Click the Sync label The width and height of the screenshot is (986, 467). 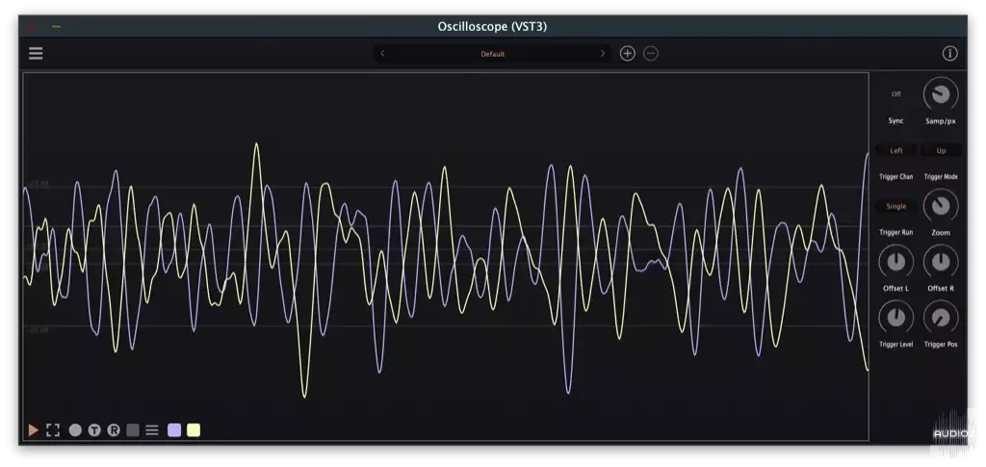point(896,120)
